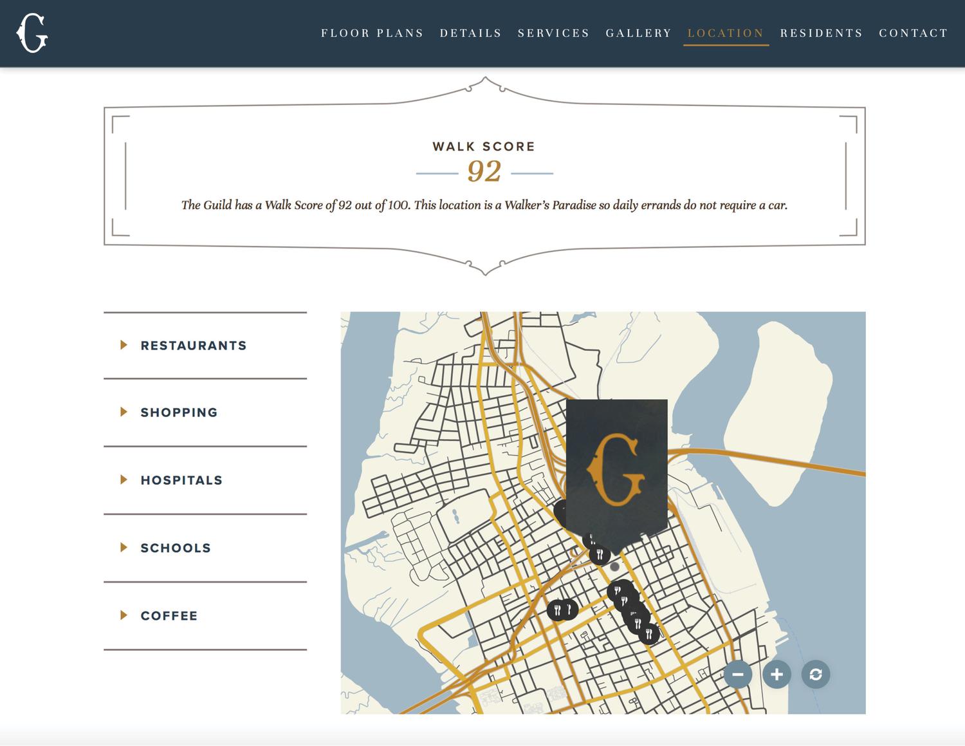Expand the Coffee category
965x746 pixels.
click(169, 616)
